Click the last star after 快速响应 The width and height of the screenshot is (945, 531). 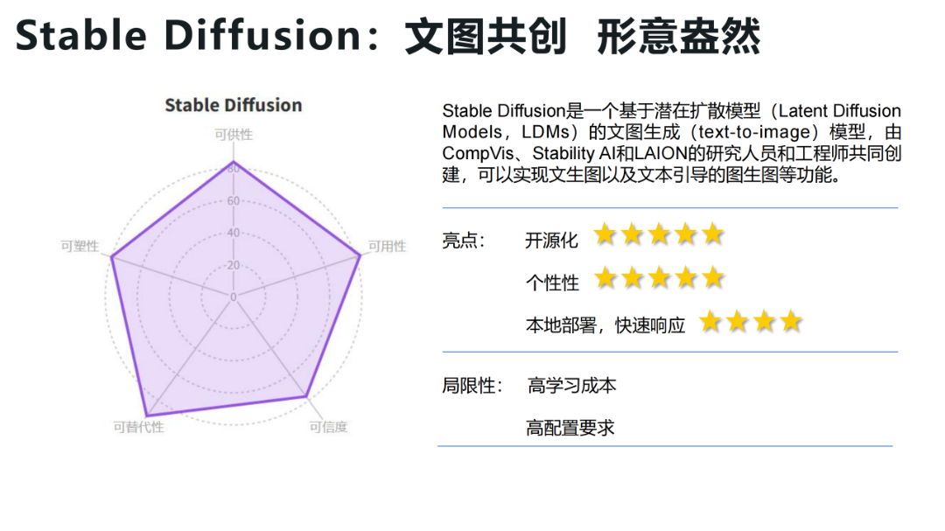click(791, 321)
